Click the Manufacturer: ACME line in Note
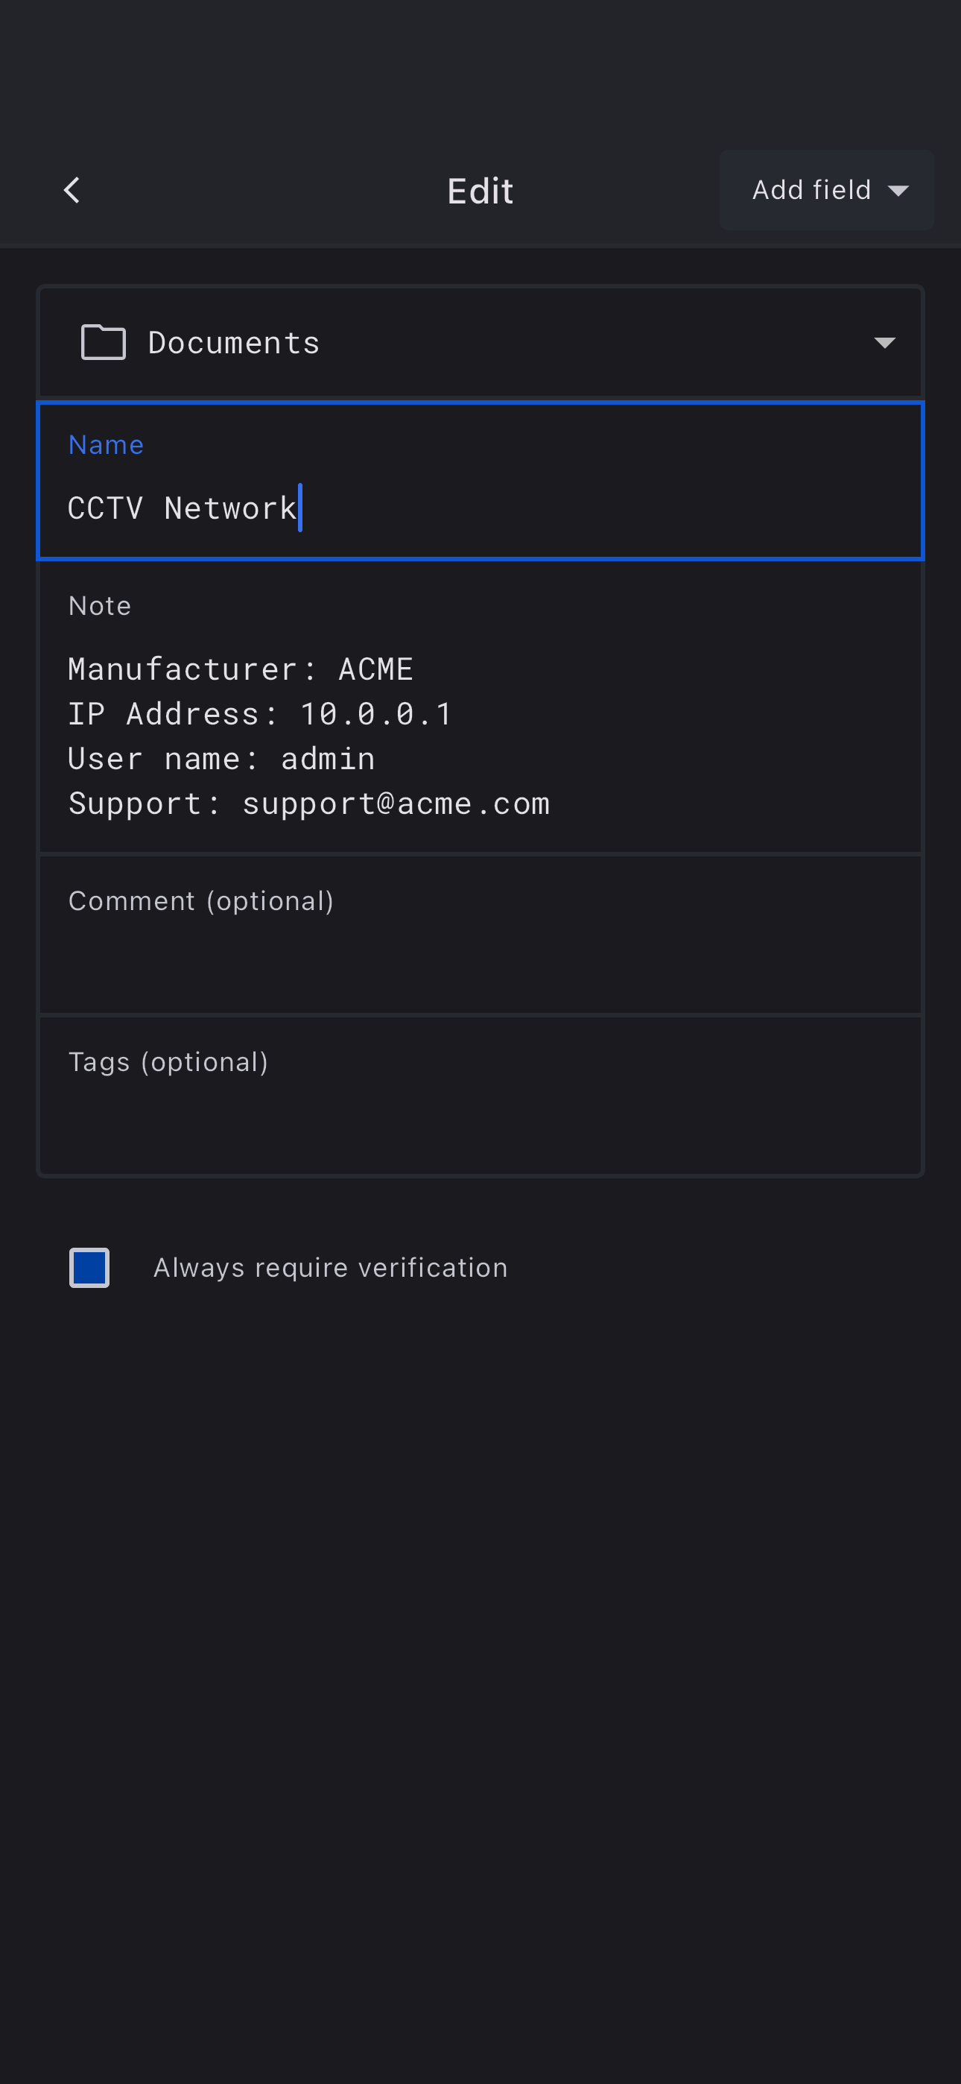The width and height of the screenshot is (961, 2084). (x=240, y=670)
